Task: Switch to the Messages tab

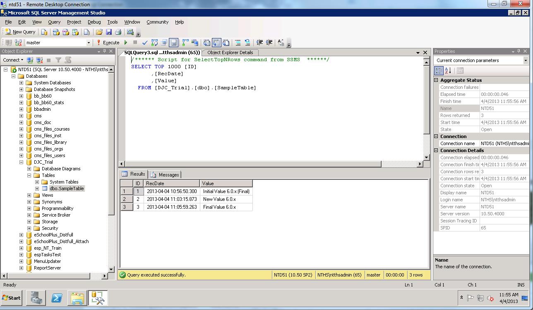Action: 165,174
